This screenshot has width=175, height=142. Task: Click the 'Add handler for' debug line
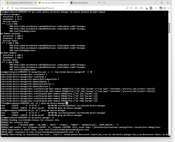click(x=81, y=127)
